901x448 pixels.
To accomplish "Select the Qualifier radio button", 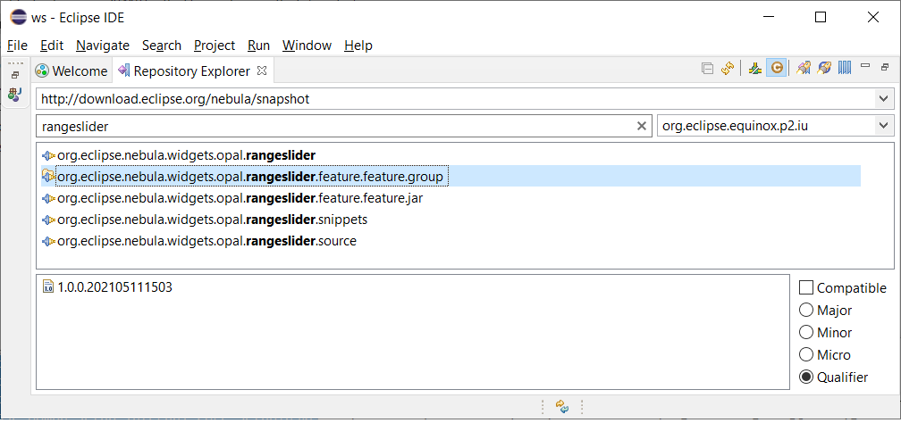I will coord(806,377).
